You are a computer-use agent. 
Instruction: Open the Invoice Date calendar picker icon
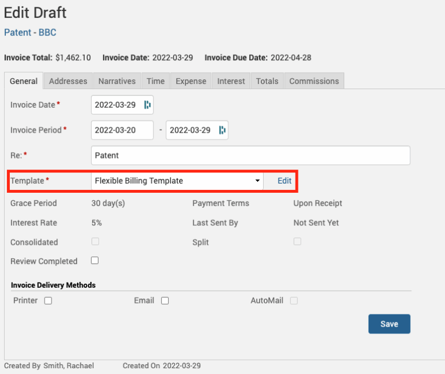[x=147, y=105]
